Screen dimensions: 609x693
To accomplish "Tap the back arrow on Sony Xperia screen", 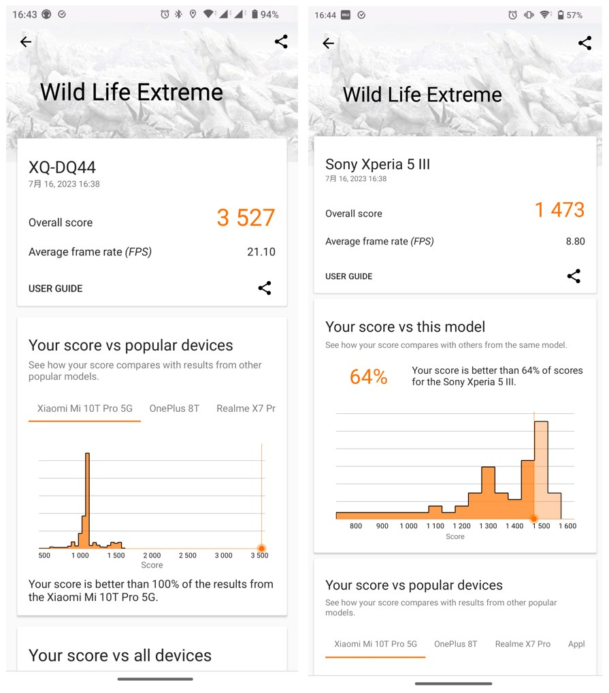I will coord(328,44).
